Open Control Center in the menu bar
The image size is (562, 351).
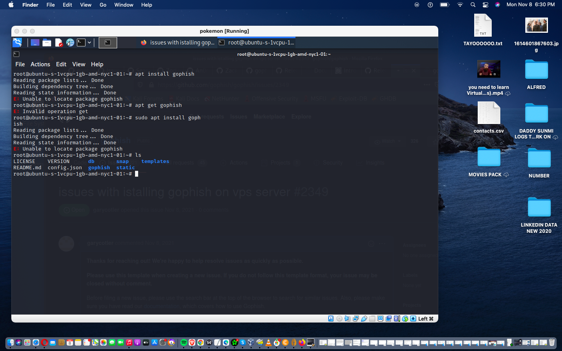click(486, 5)
